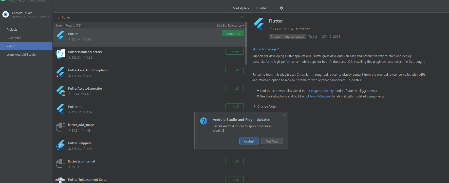Select Plugins in the sidebar
The height and width of the screenshot is (183, 449).
pyautogui.click(x=26, y=46)
